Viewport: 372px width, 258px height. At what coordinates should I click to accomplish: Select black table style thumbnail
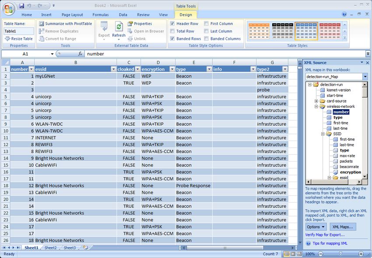pos(283,31)
